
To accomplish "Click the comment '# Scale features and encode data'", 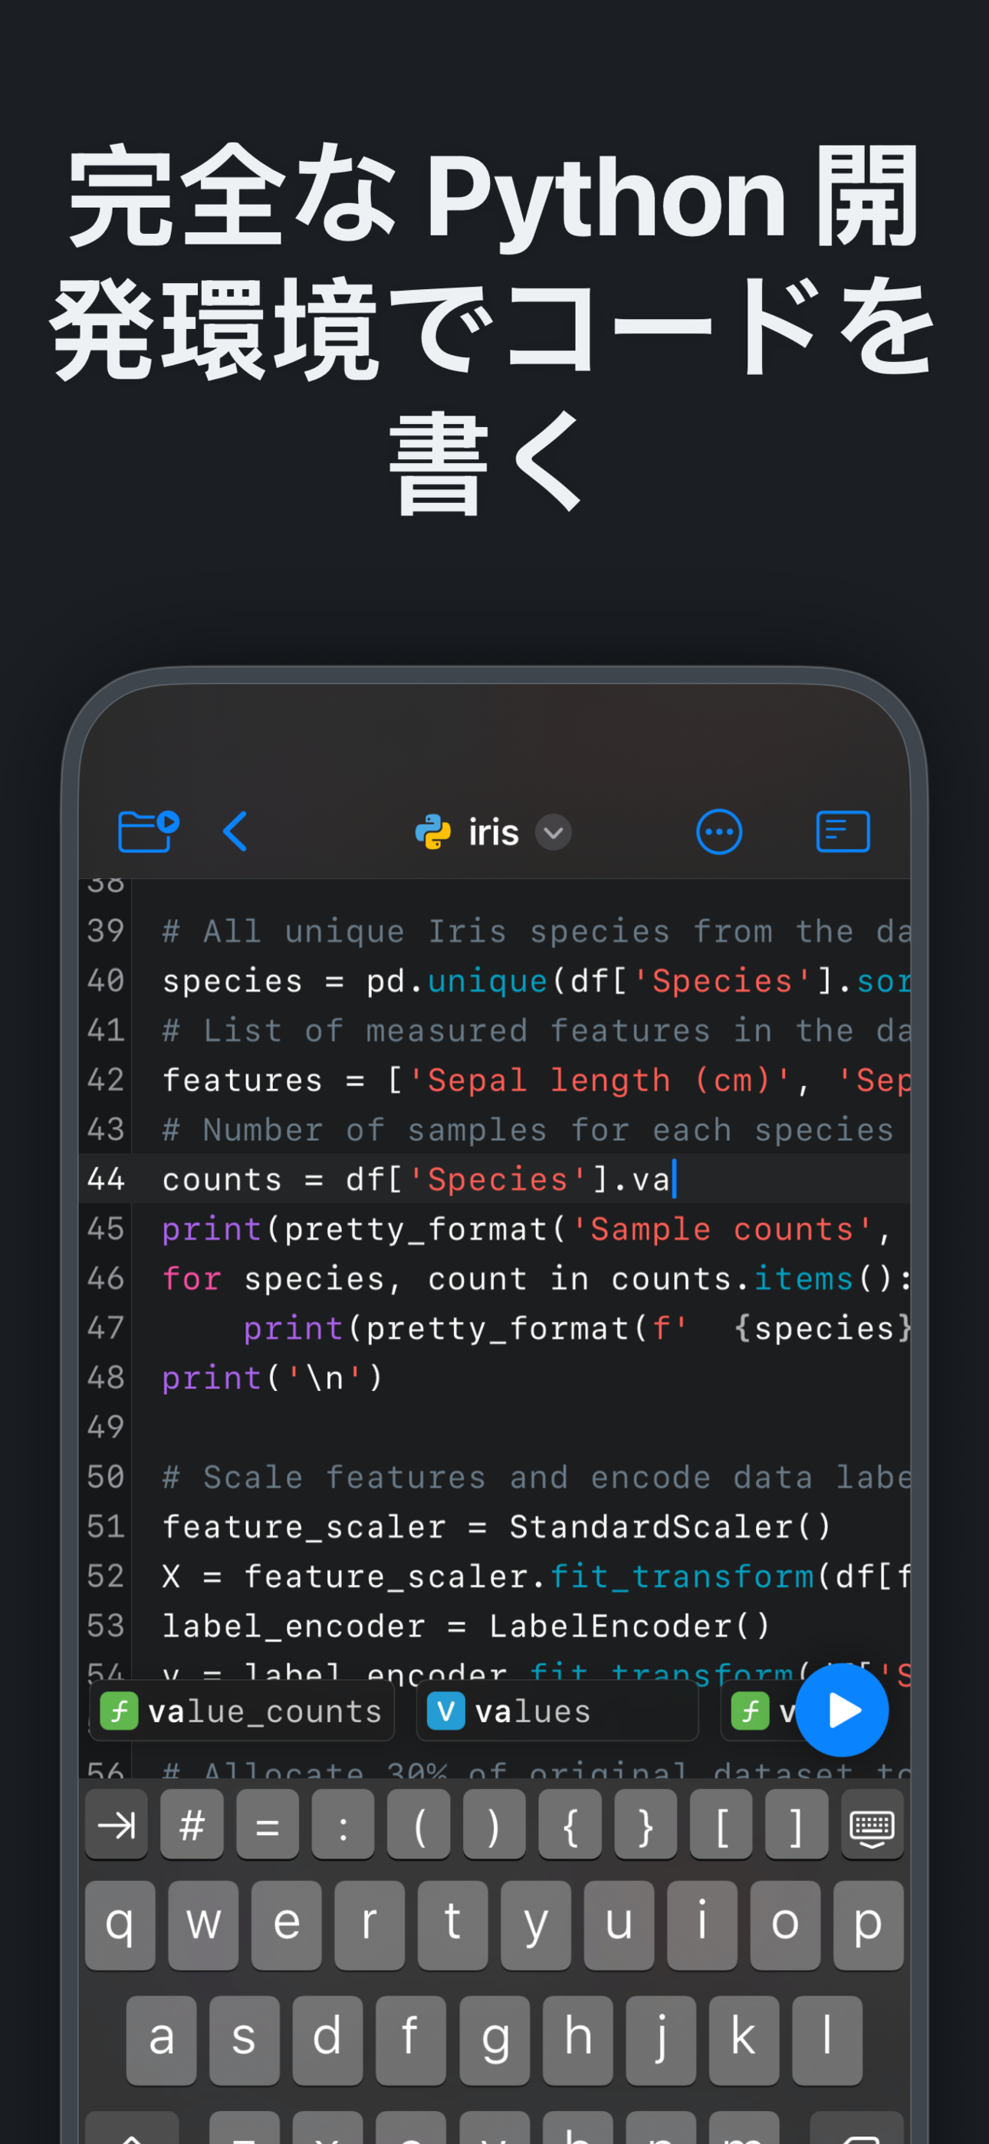I will pyautogui.click(x=536, y=1478).
